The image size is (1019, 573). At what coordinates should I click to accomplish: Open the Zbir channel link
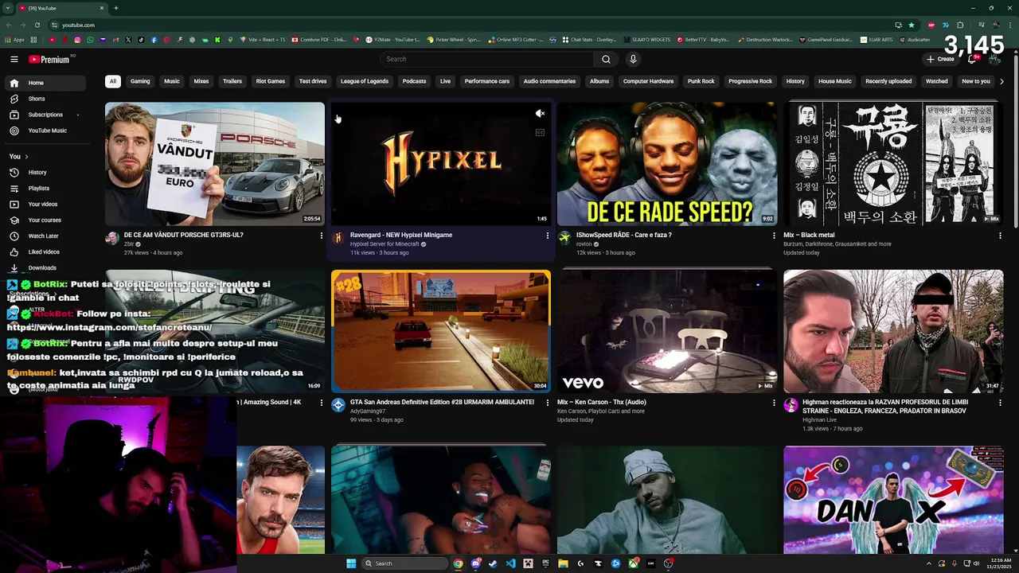tap(129, 244)
